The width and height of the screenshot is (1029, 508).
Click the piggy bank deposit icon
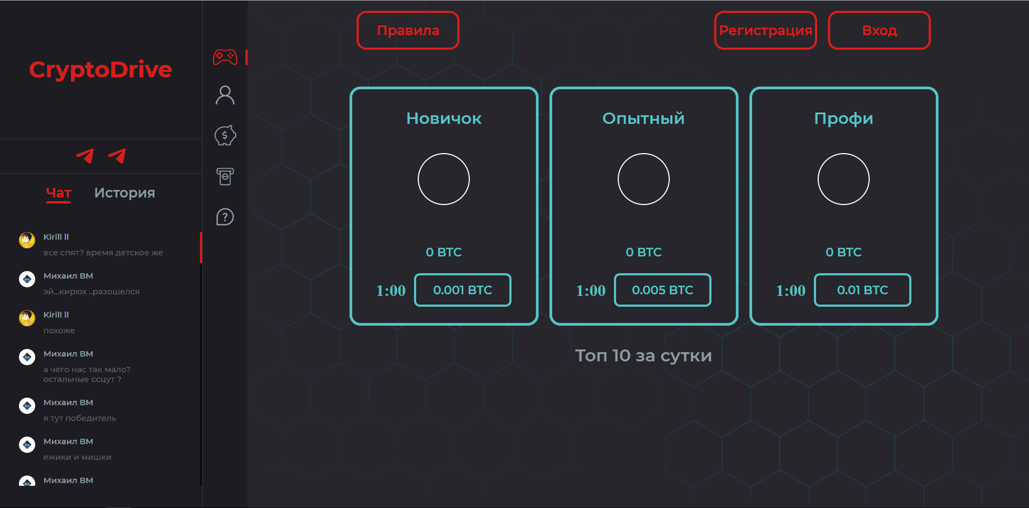pyautogui.click(x=225, y=136)
